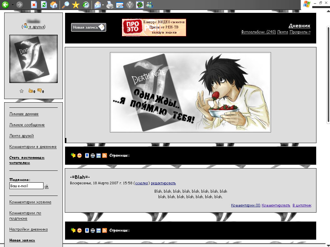The height and width of the screenshot is (247, 330).
Task: Click the Edit page icon with pencil
Action: 120,5
